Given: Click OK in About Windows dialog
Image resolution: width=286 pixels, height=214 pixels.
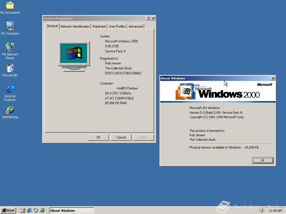Looking at the screenshot, I should coord(263,160).
